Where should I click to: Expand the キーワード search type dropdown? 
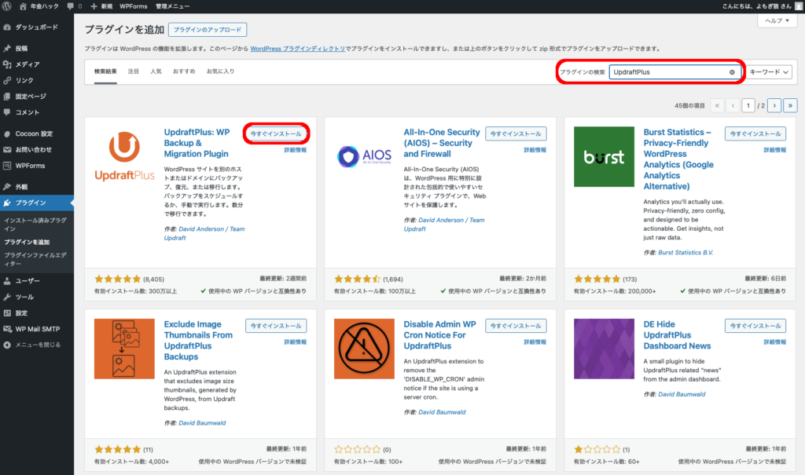pos(768,72)
